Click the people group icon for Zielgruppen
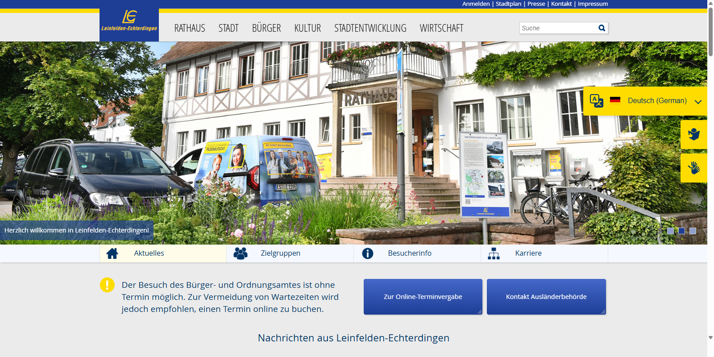Image resolution: width=714 pixels, height=357 pixels. coord(241,253)
